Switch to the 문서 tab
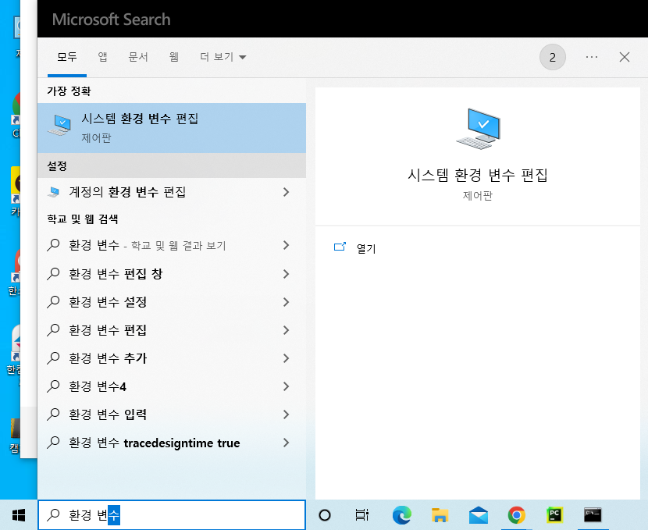 click(138, 57)
